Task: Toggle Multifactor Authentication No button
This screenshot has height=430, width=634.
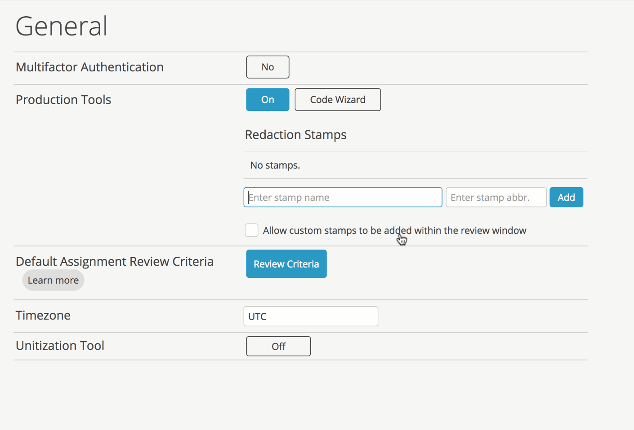Action: (x=268, y=67)
